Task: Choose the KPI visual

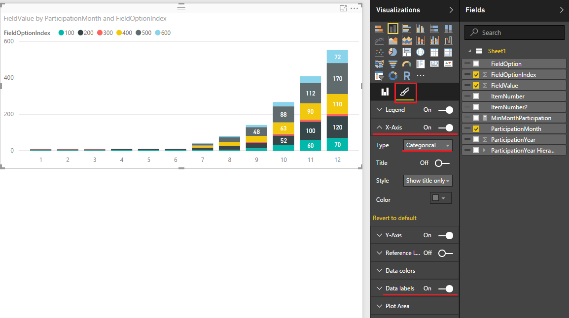Action: [x=448, y=64]
